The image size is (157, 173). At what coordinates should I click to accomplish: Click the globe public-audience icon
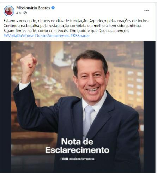point(25,13)
